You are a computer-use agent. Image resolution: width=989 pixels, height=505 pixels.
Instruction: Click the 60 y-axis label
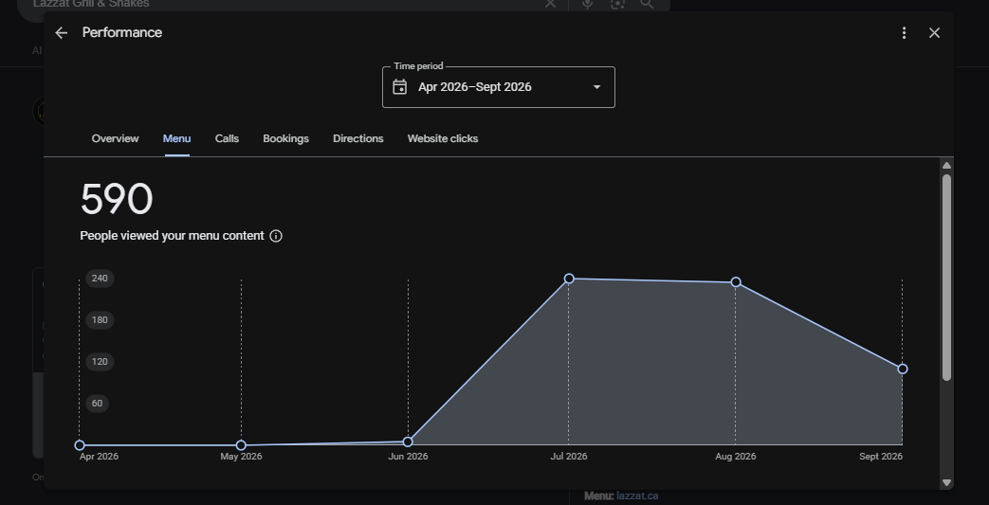coord(97,404)
